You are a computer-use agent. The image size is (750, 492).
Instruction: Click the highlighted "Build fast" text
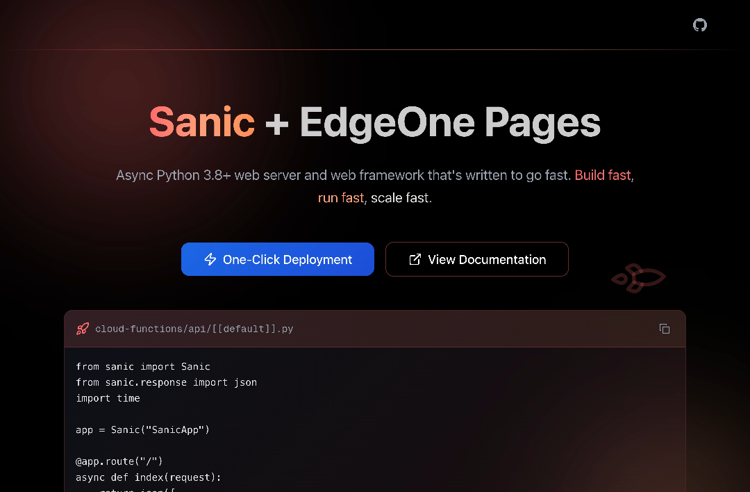point(603,175)
